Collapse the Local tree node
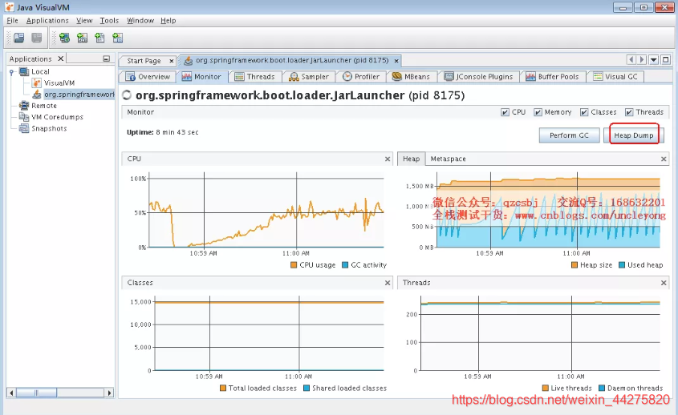This screenshot has width=678, height=415. pyautogui.click(x=12, y=71)
